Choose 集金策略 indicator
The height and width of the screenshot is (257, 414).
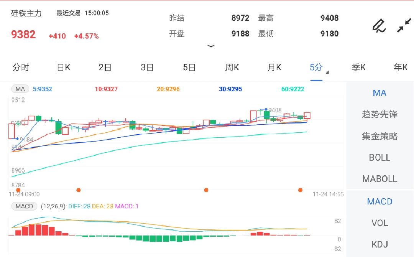point(379,136)
